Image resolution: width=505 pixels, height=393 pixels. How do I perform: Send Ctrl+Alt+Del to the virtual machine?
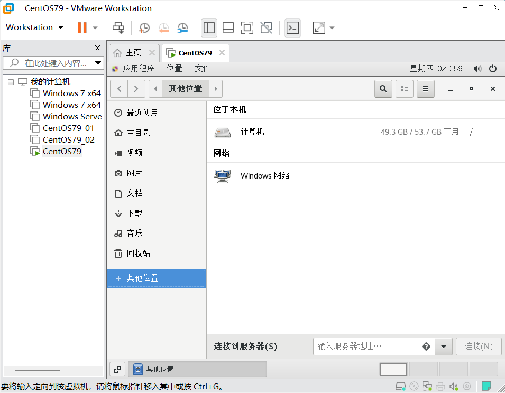pos(118,27)
